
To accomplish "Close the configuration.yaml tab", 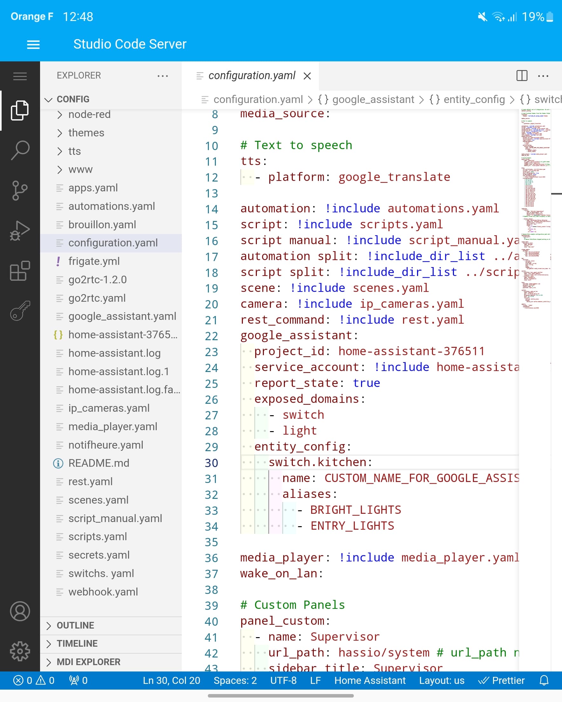I will [x=307, y=76].
